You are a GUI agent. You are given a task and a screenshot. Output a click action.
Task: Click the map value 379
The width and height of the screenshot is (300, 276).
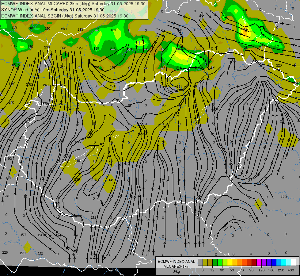coord(45,104)
